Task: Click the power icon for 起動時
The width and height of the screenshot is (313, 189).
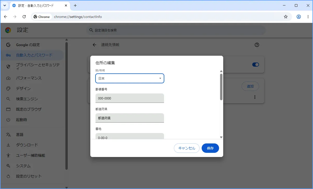Action: (x=8, y=120)
